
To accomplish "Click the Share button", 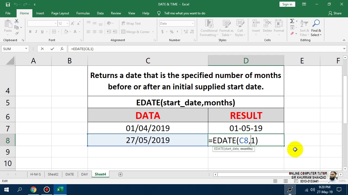I will (335, 13).
